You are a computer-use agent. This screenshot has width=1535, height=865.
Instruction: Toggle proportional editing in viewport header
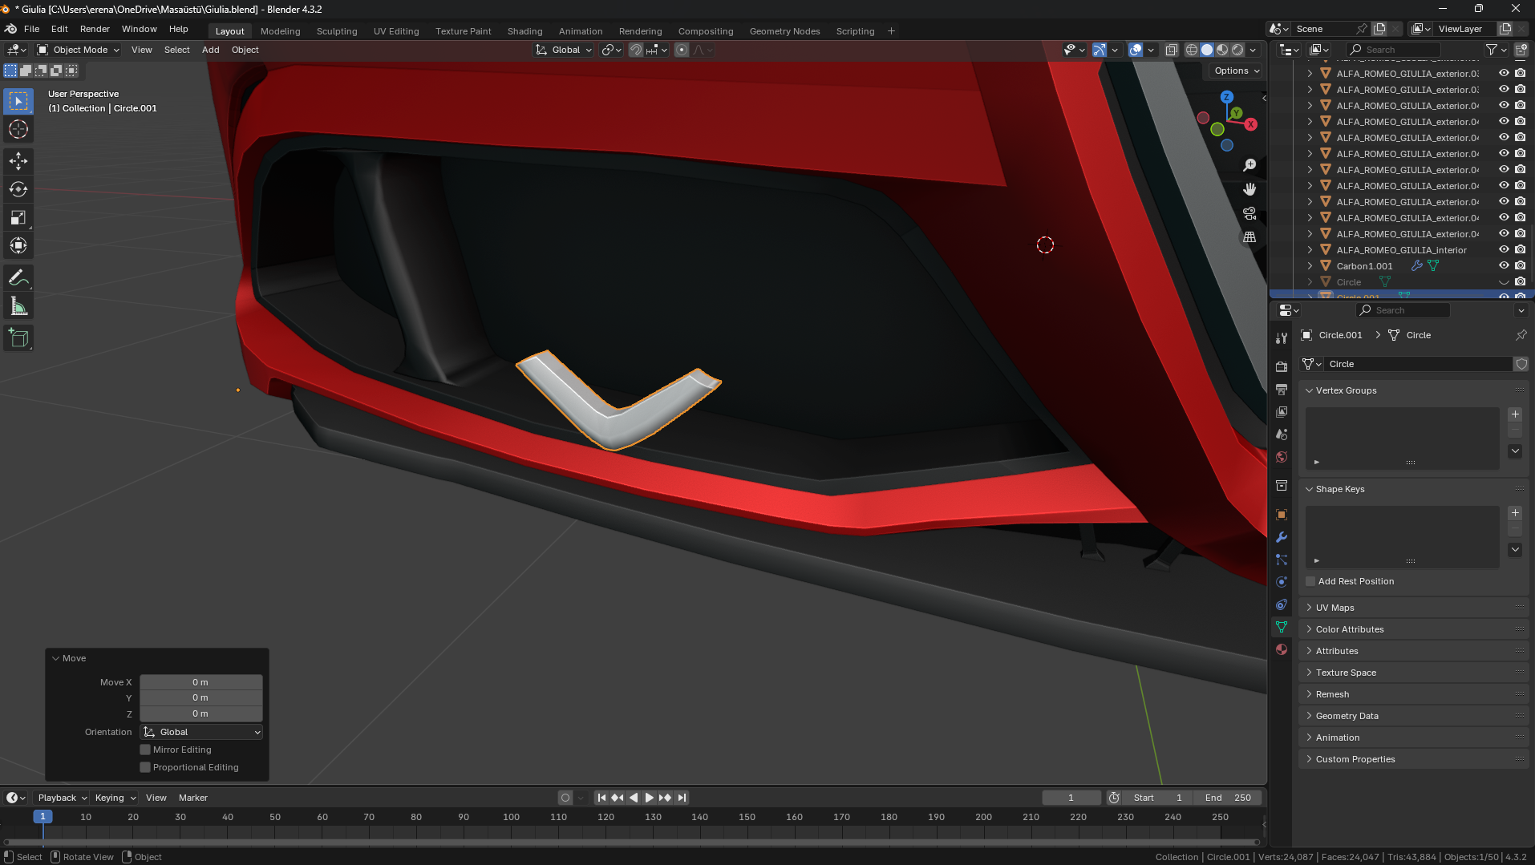[x=682, y=50]
